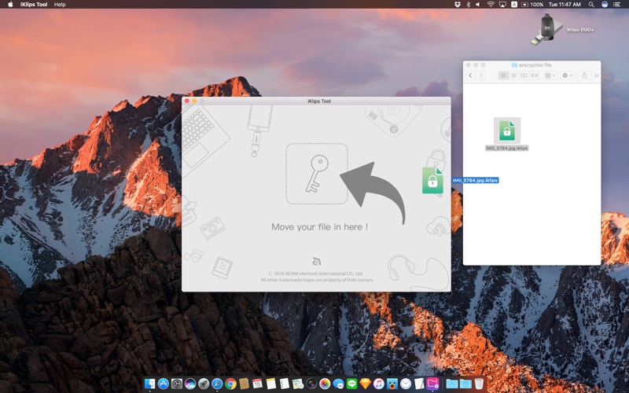Screen dimensions: 629x393
Task: Open Trash in the Dock
Action: coord(479,384)
